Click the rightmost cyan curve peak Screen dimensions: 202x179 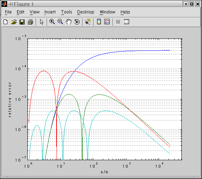click(x=106, y=111)
